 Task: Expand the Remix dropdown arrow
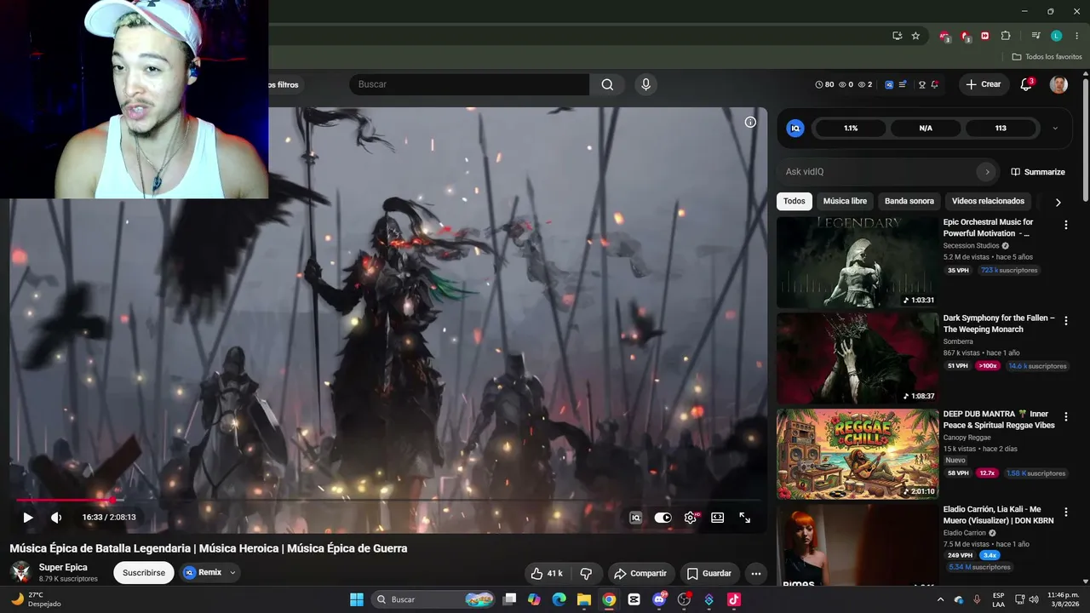pyautogui.click(x=232, y=573)
